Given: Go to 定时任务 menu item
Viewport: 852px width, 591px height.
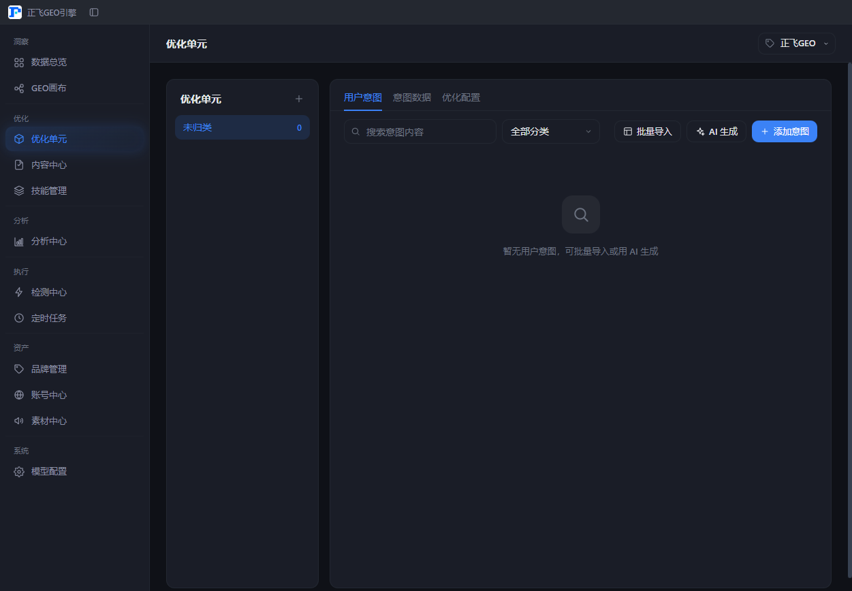Looking at the screenshot, I should click(75, 318).
